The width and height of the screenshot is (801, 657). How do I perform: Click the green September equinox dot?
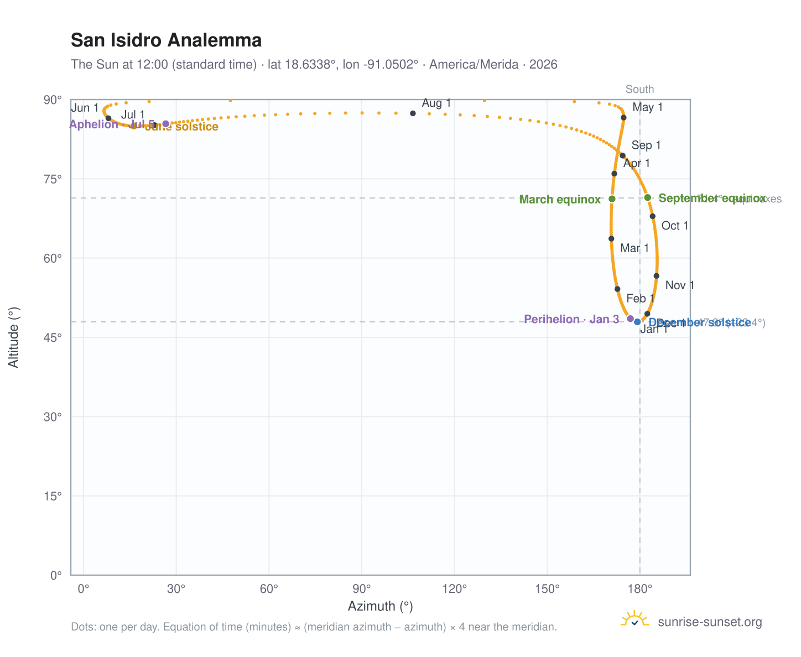point(648,197)
